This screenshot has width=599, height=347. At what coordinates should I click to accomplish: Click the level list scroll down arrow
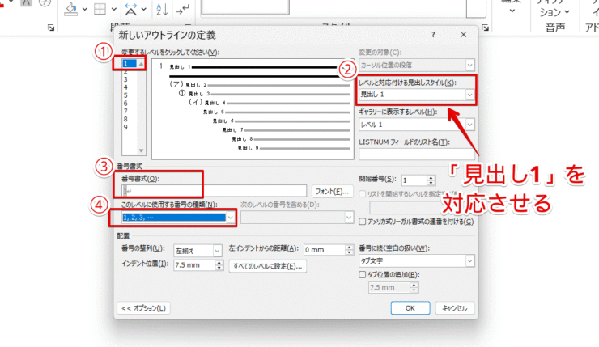tap(142, 150)
